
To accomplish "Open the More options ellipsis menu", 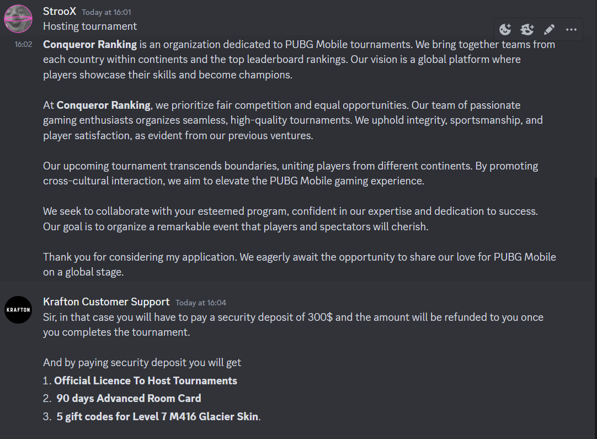I will click(571, 29).
